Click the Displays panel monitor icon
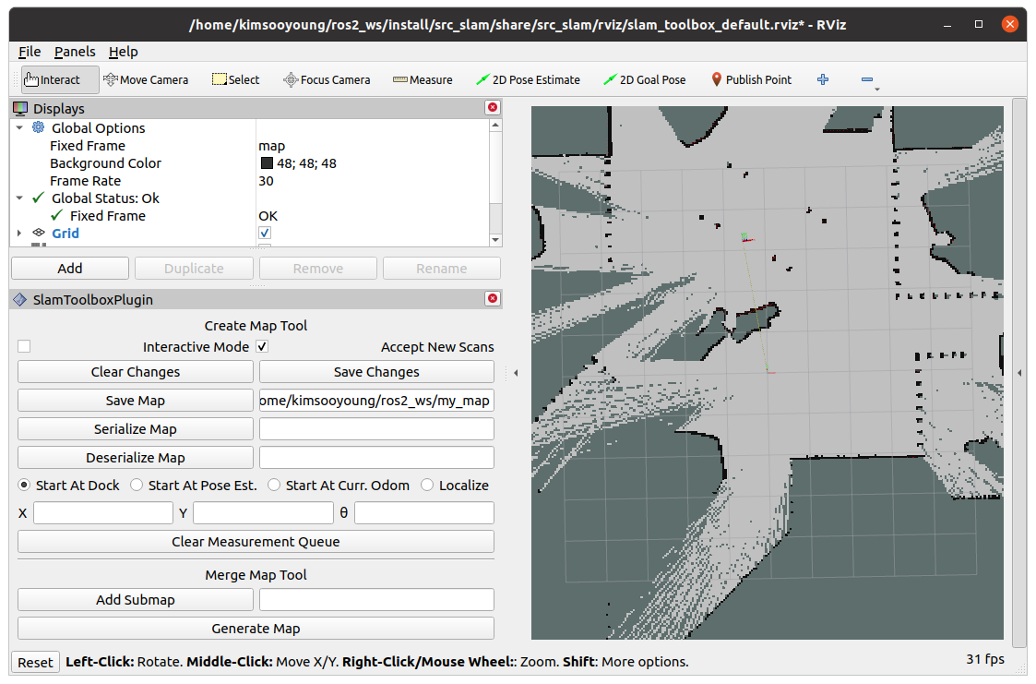 20,108
